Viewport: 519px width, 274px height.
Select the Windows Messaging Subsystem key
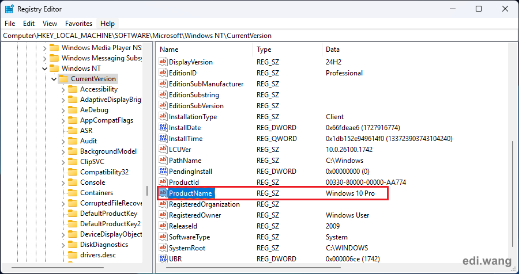point(101,58)
